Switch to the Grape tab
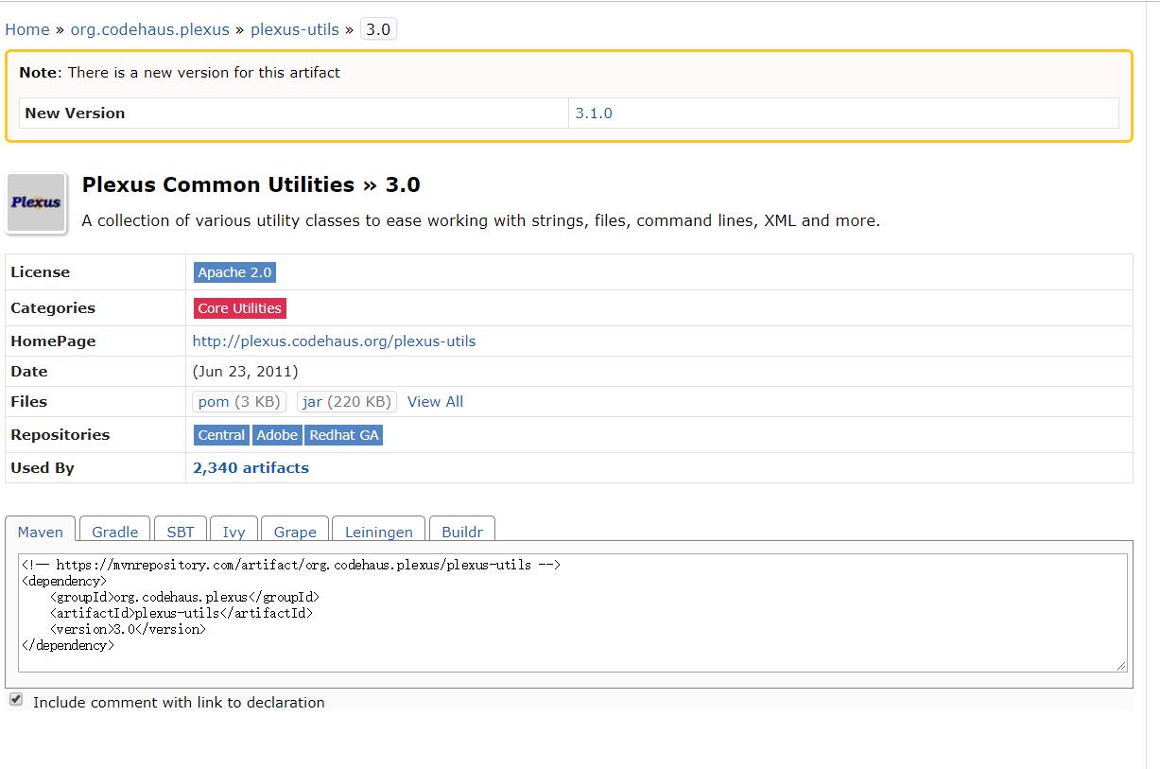This screenshot has width=1160, height=769. tap(295, 532)
